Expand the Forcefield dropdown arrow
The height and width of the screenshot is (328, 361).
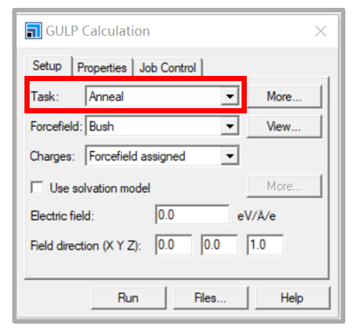[229, 126]
